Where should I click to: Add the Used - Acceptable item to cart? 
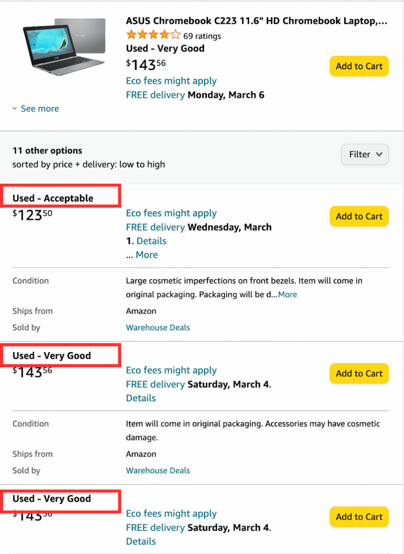(x=359, y=216)
